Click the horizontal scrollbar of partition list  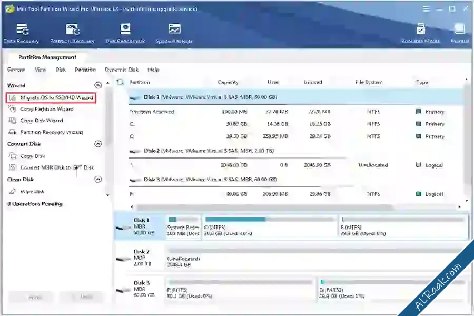pos(264,207)
